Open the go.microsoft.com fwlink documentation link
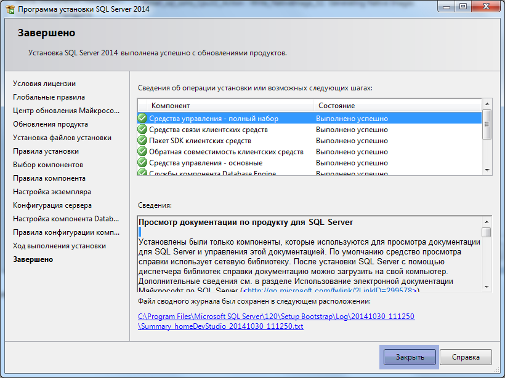Screen dimensions: 505x378 (x=330, y=290)
